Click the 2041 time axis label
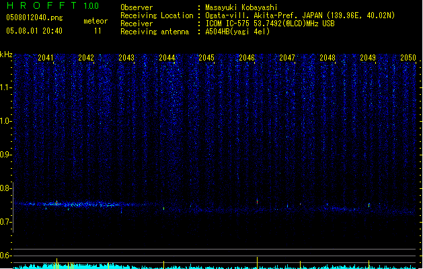Image resolution: width=423 pixels, height=269 pixels. [46, 57]
